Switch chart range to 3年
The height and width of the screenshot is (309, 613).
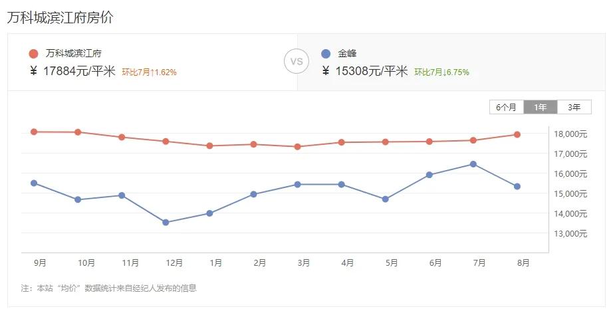click(x=574, y=107)
